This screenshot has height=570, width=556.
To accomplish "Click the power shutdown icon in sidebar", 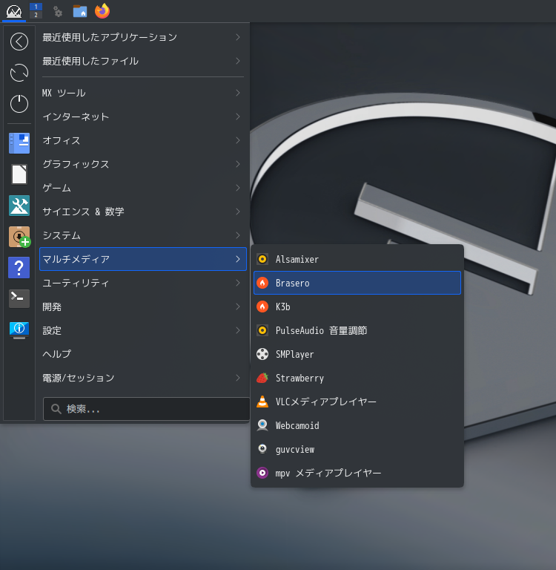I will 19,104.
